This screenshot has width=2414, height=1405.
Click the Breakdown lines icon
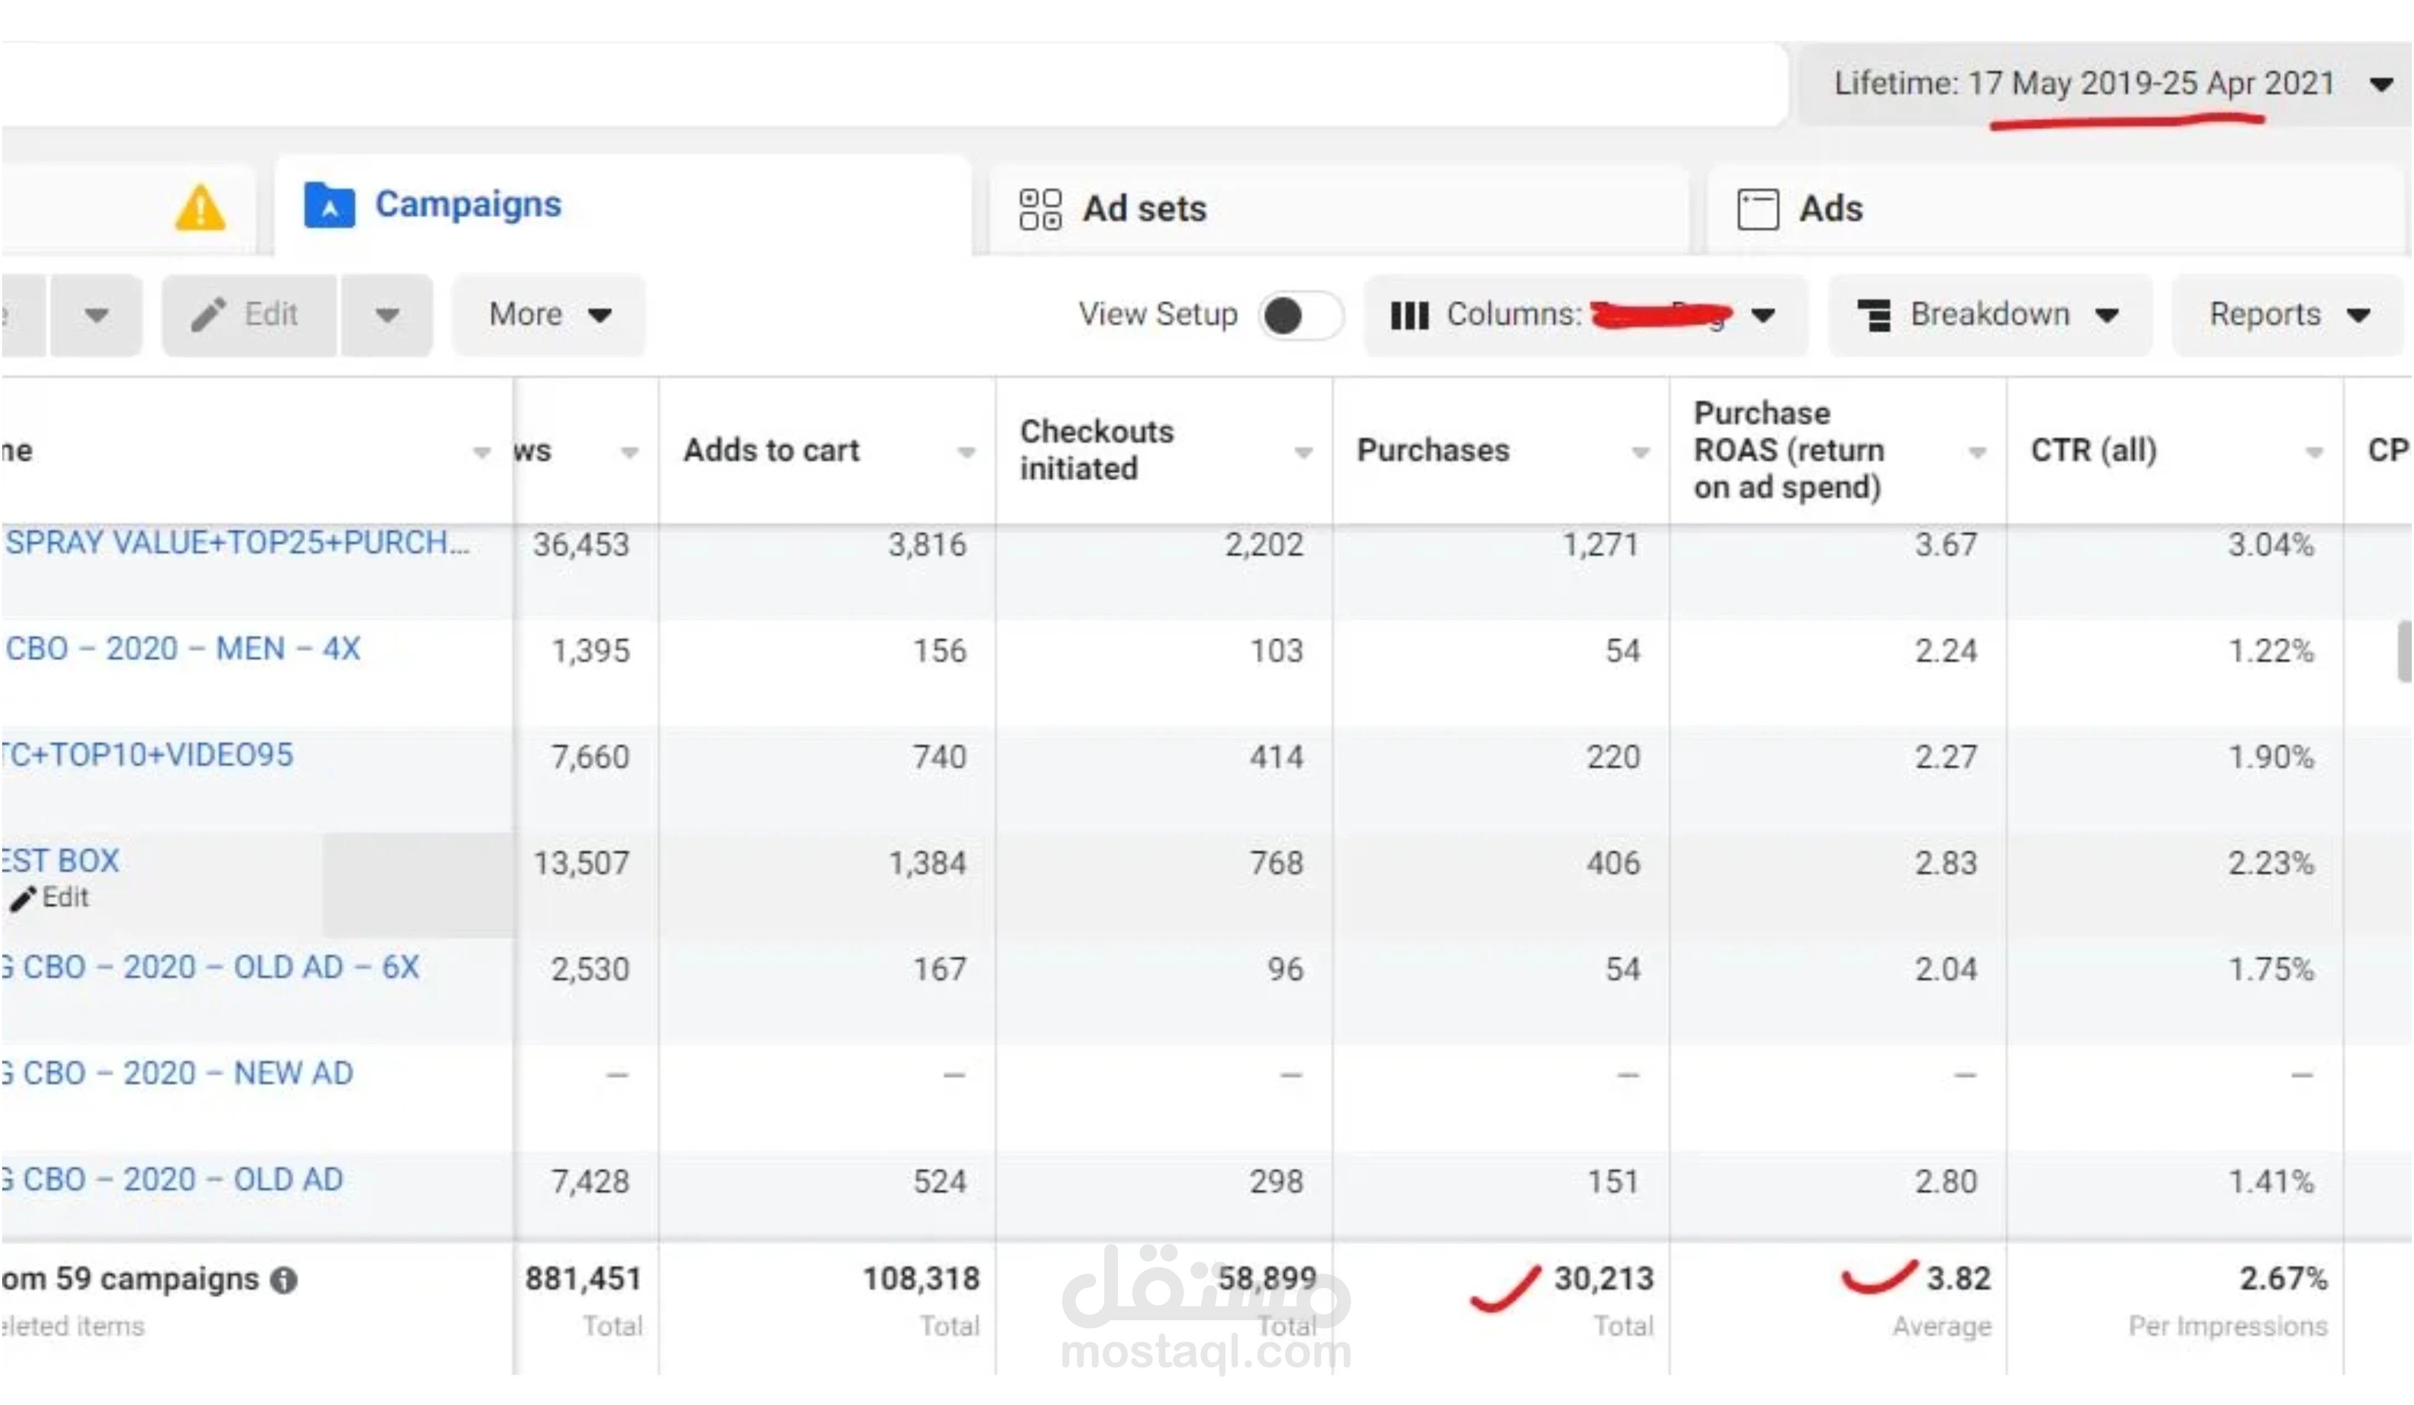coord(1874,315)
